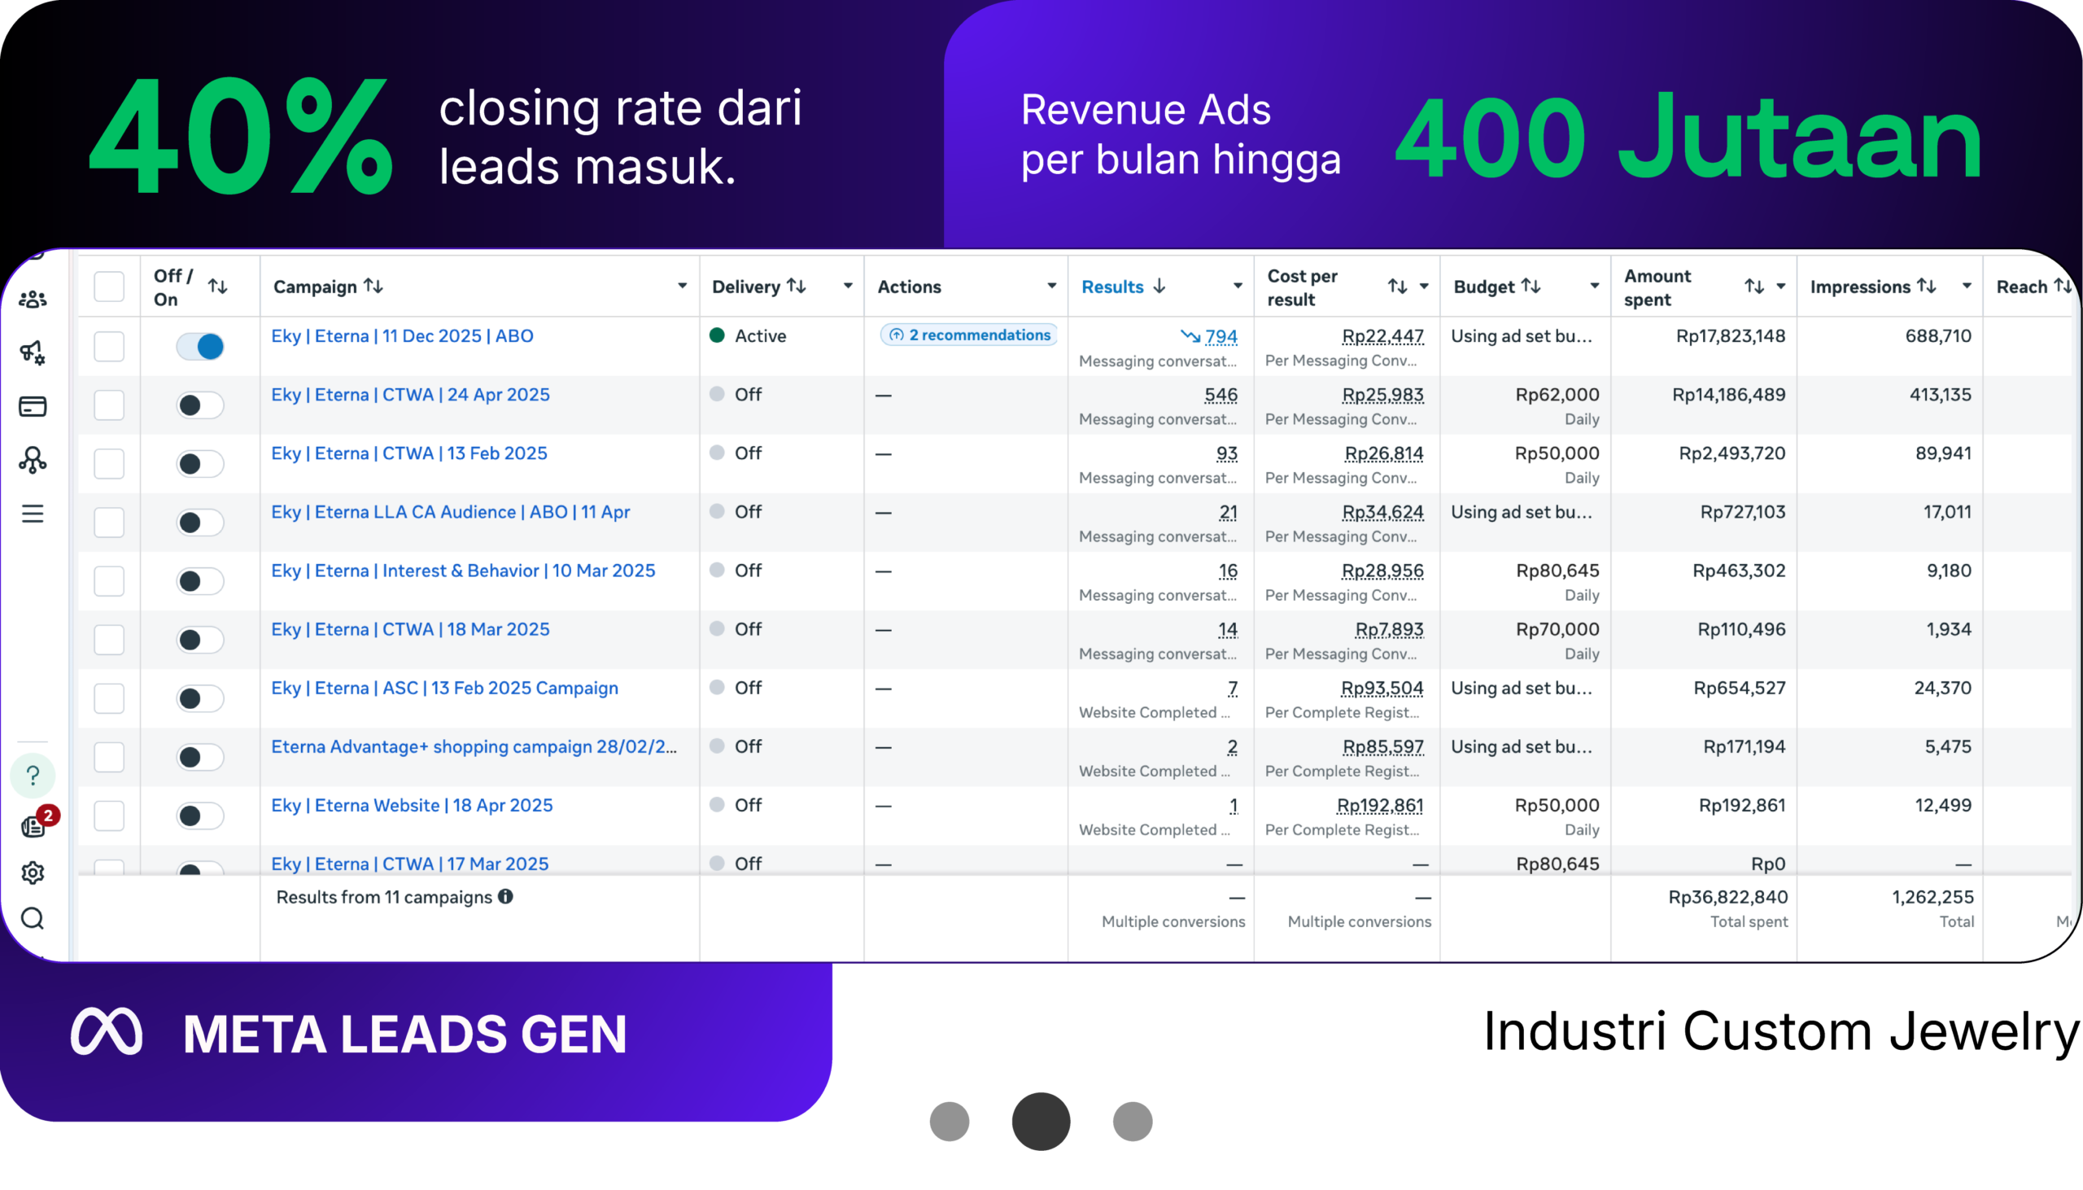Image resolution: width=2083 pixels, height=1190 pixels.
Task: Open the audiences people icon in sidebar
Action: click(x=33, y=300)
